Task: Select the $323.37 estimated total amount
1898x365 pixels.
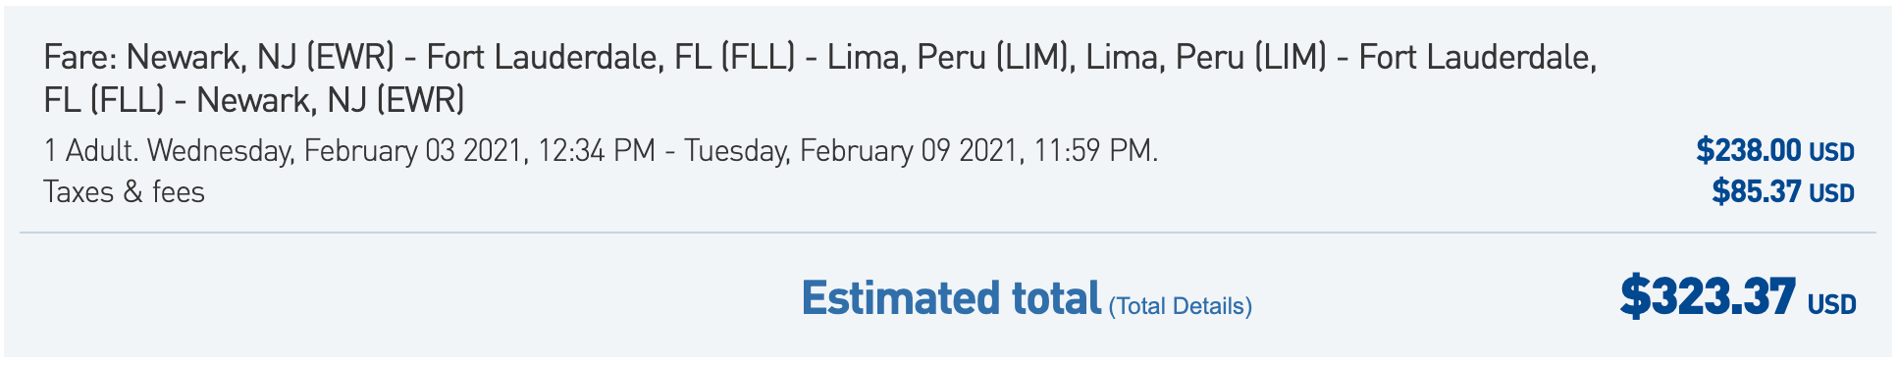Action: pyautogui.click(x=1708, y=295)
